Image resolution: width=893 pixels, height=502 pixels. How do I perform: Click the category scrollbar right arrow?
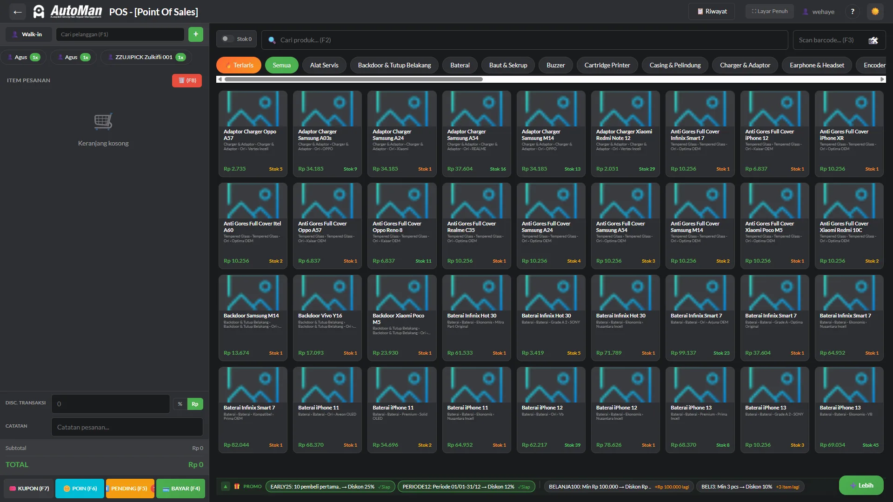pyautogui.click(x=882, y=79)
